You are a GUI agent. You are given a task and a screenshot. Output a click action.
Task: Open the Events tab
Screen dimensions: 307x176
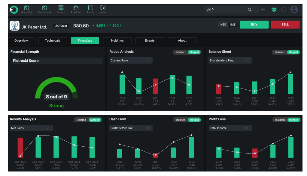pyautogui.click(x=150, y=41)
